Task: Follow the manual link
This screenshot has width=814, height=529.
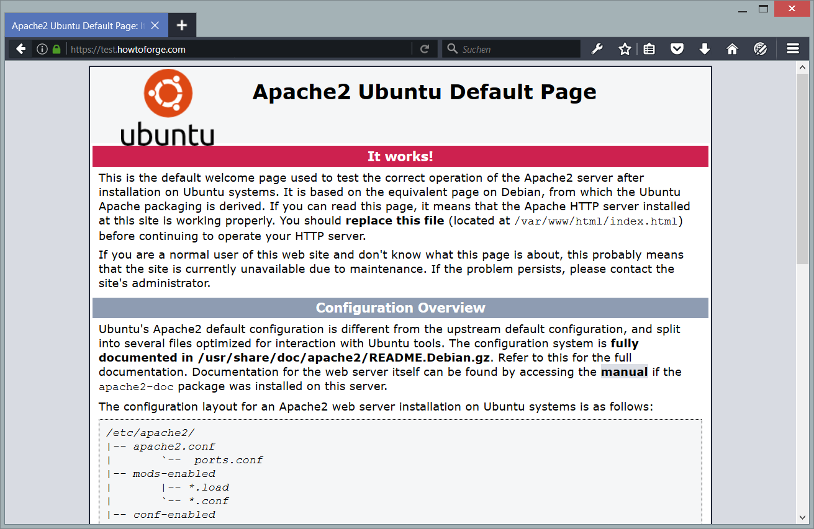Action: click(x=624, y=372)
